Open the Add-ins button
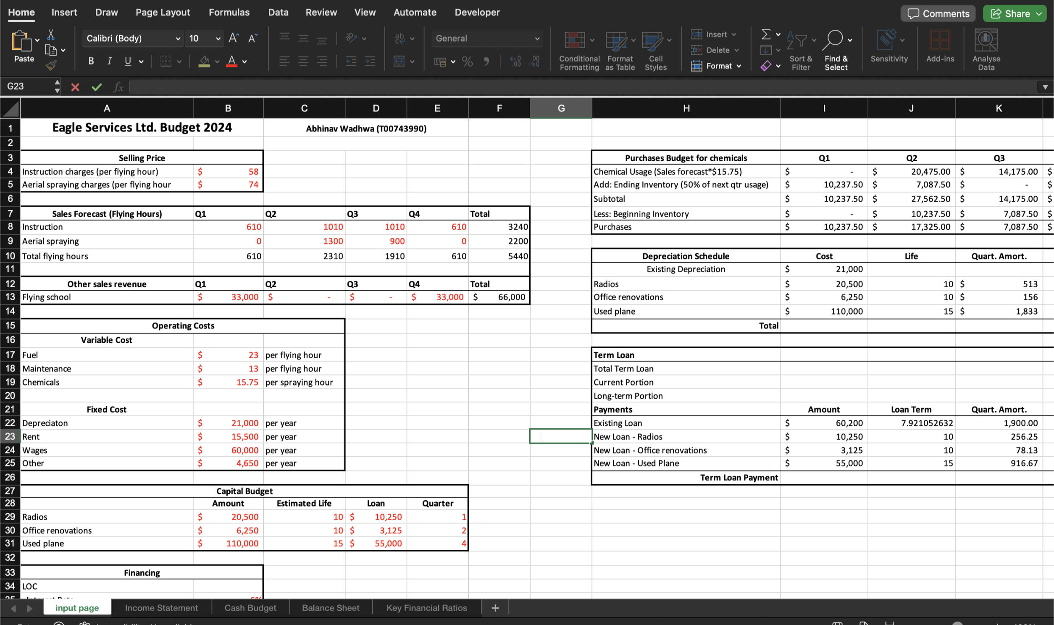The height and width of the screenshot is (625, 1054). [x=939, y=40]
